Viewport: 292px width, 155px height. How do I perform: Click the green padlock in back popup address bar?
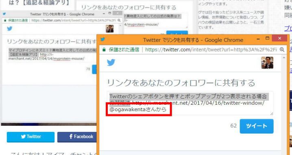(x=5, y=20)
